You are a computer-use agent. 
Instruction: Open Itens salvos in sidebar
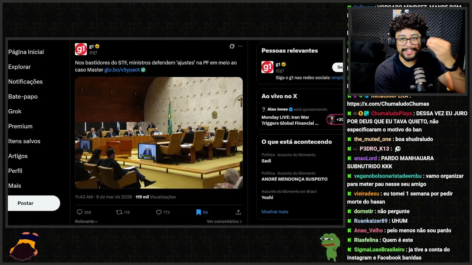24,141
